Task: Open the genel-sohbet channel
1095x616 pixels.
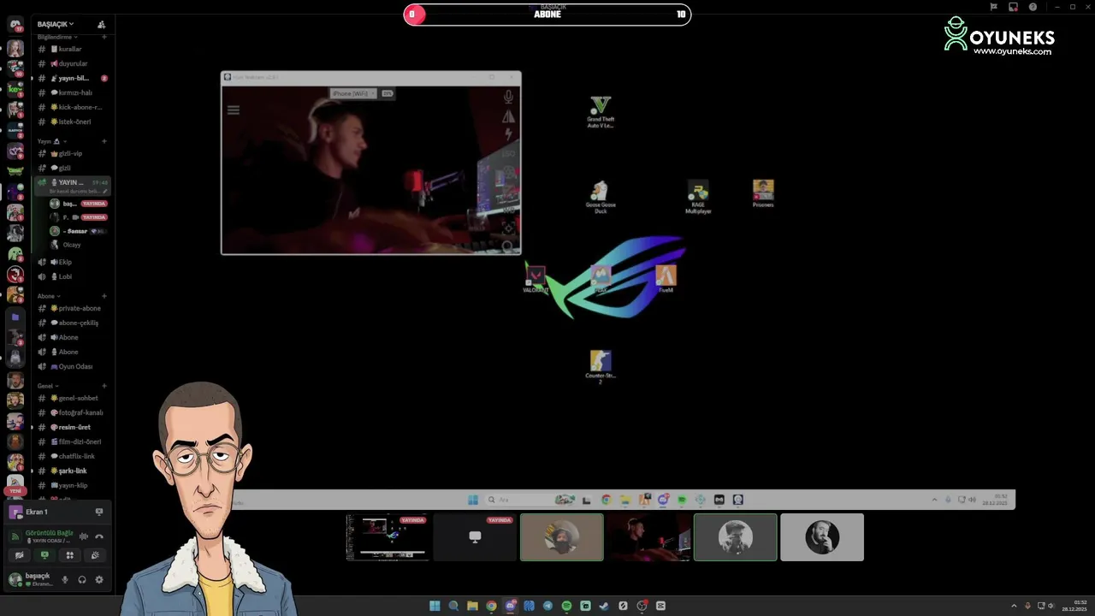Action: pos(73,398)
